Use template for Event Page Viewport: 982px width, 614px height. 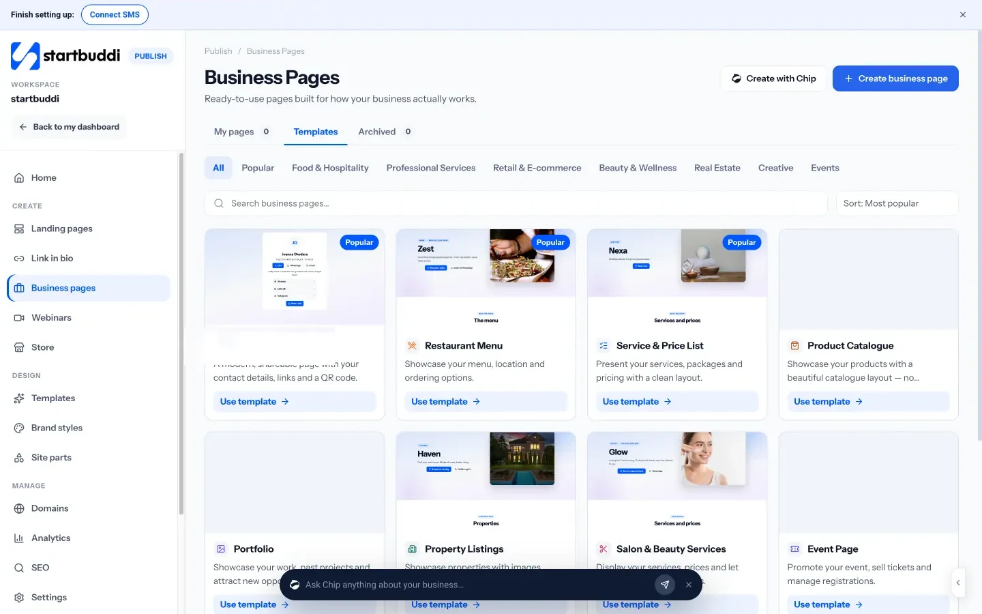(x=868, y=604)
